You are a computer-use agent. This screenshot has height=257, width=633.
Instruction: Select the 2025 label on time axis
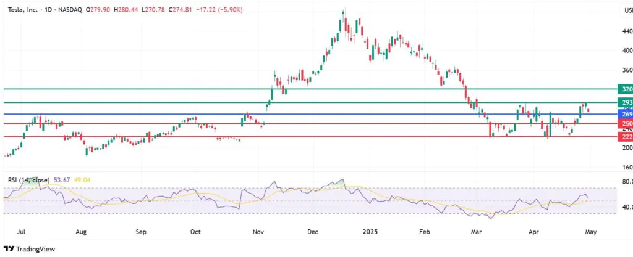point(370,232)
